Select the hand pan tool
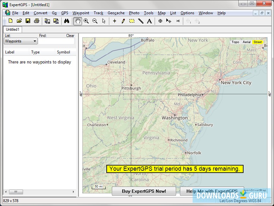The width and height of the screenshot is (274, 206). pyautogui.click(x=77, y=21)
